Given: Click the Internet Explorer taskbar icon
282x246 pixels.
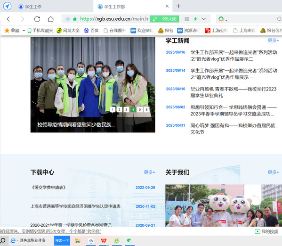Looking at the screenshot, I should tap(13, 241).
